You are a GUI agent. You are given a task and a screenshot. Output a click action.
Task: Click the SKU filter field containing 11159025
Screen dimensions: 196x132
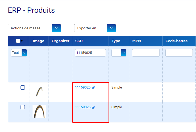(x=90, y=53)
